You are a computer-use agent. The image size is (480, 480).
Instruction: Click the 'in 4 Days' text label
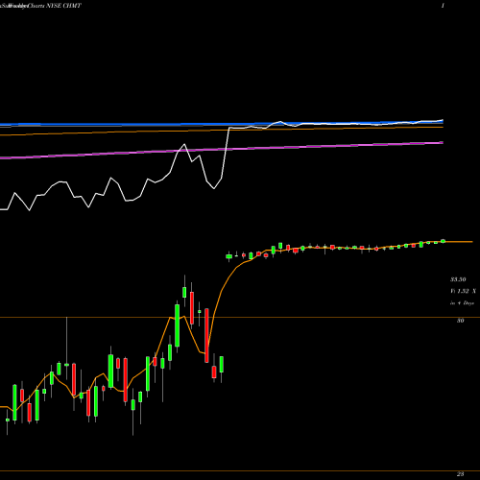462,302
